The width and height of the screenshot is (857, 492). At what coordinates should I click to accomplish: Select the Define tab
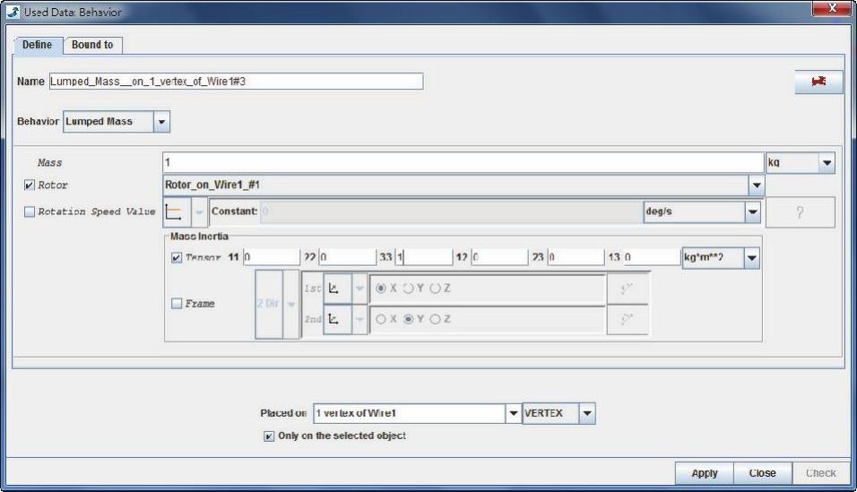tap(37, 45)
